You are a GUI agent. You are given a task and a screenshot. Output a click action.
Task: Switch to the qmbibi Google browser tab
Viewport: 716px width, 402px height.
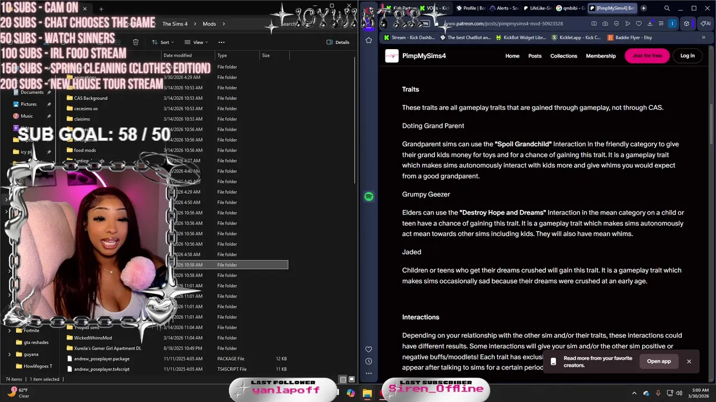pyautogui.click(x=569, y=8)
